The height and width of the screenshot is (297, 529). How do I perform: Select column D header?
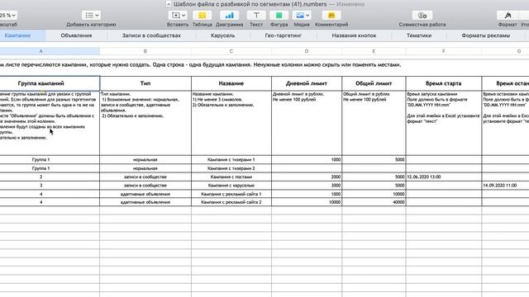tap(307, 51)
